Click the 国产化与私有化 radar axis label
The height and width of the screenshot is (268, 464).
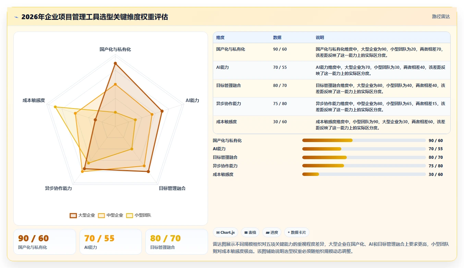(115, 49)
